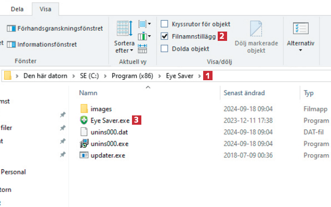Select the Eye Saver.exe application icon

click(85, 120)
